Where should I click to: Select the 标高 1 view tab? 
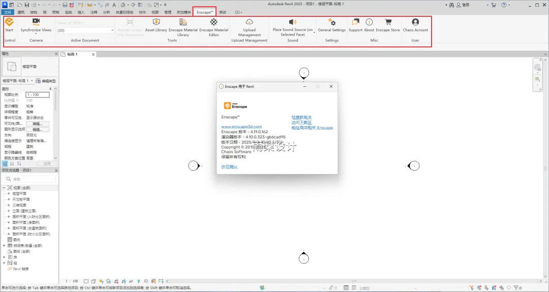coord(73,54)
